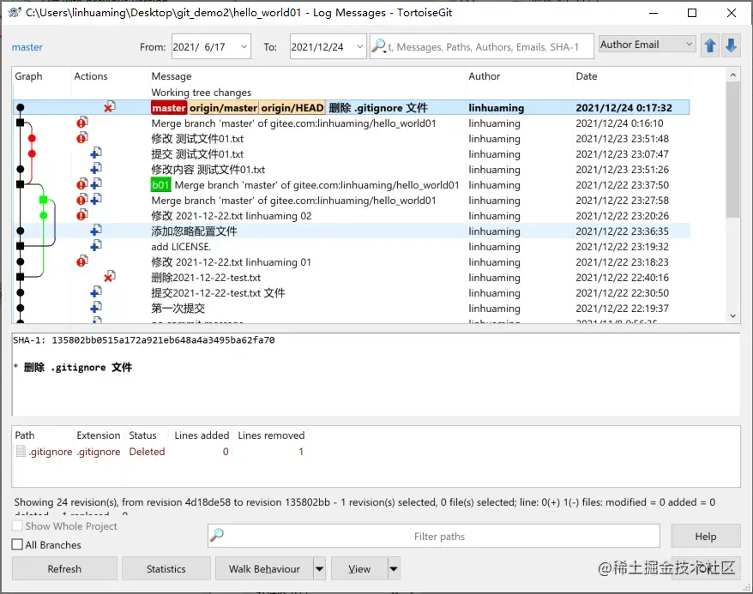Click deleted action icon on selected master commit
This screenshot has height=594, width=753.
[x=110, y=107]
